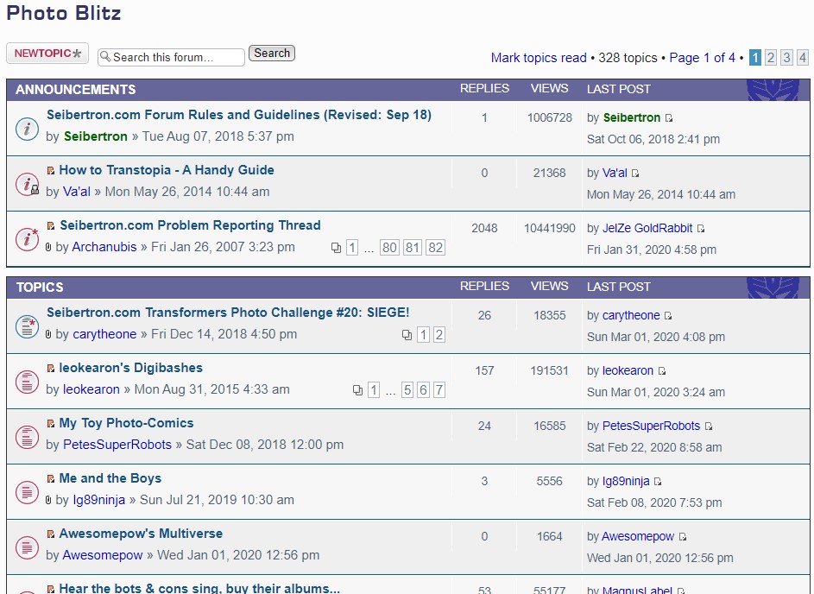Image resolution: width=814 pixels, height=594 pixels.
Task: Open page 81 of Problem Reporting Thread
Action: pos(413,248)
